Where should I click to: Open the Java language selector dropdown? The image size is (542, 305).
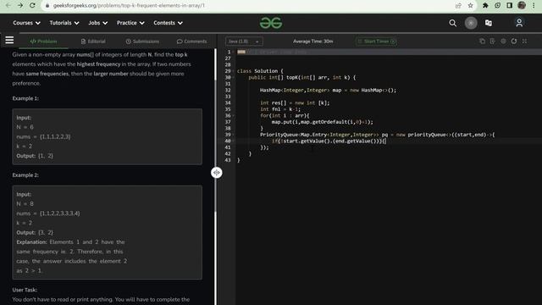[244, 42]
